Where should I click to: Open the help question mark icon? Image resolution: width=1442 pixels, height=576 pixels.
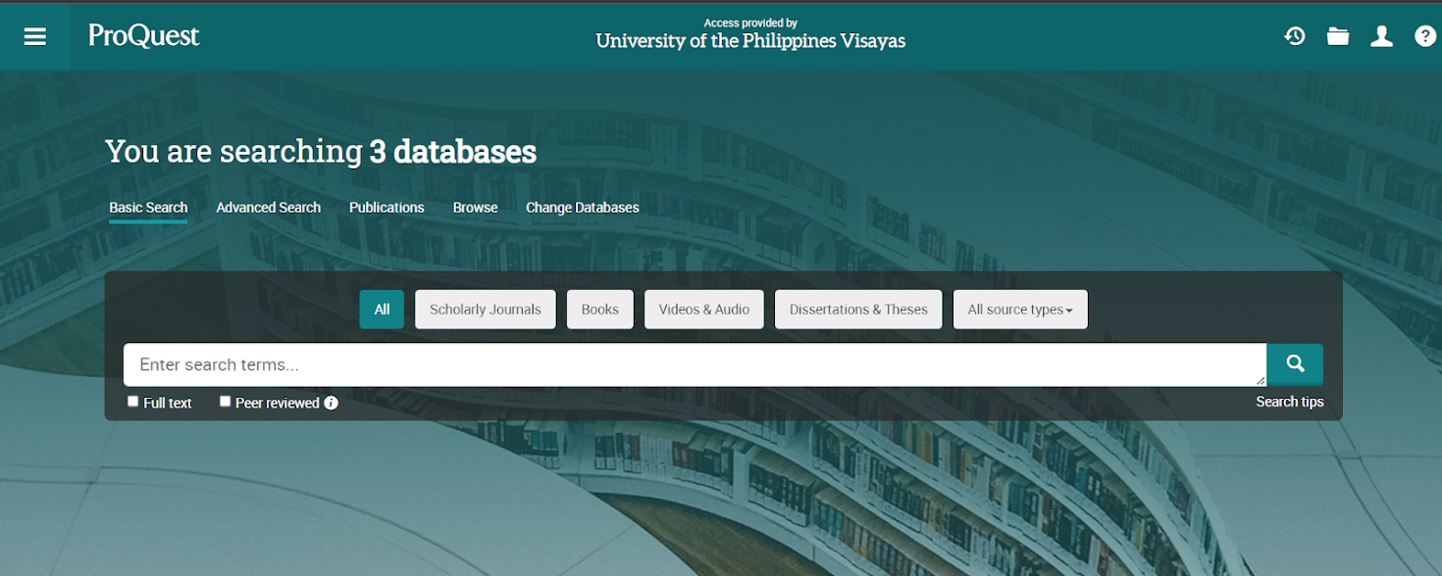tap(1424, 36)
